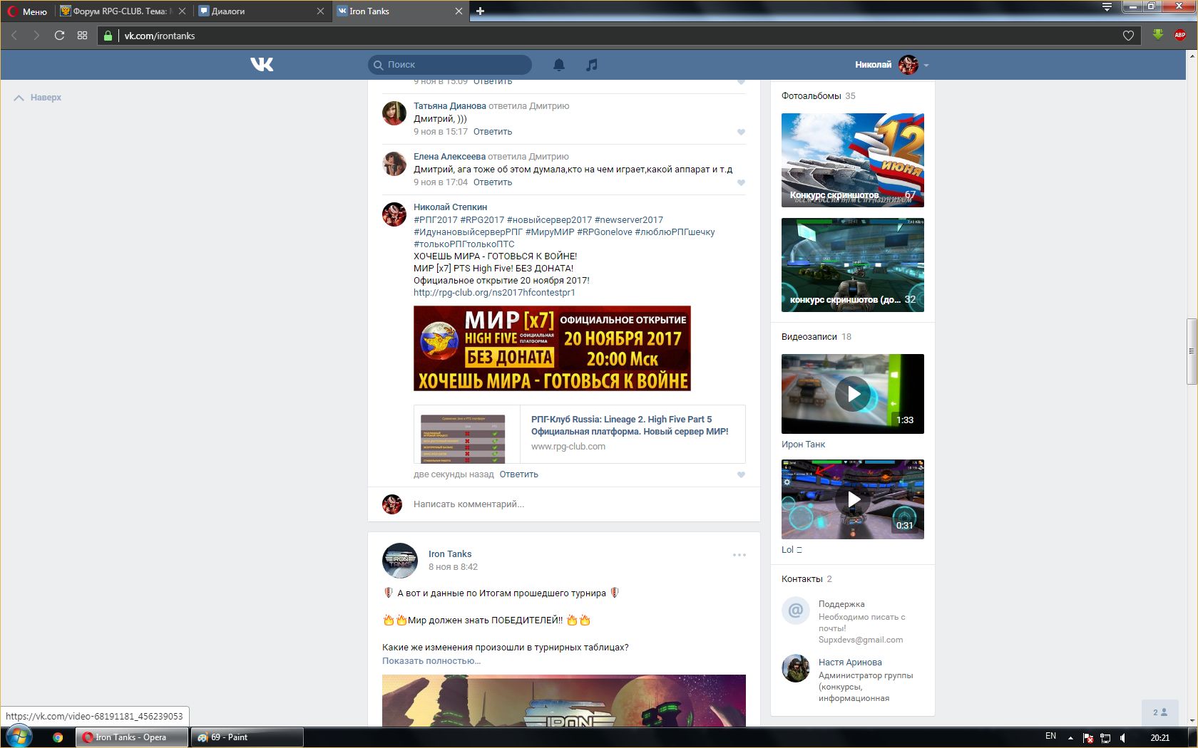Click the 20:21 taskbar clock
This screenshot has height=748, width=1198.
coord(1160,737)
